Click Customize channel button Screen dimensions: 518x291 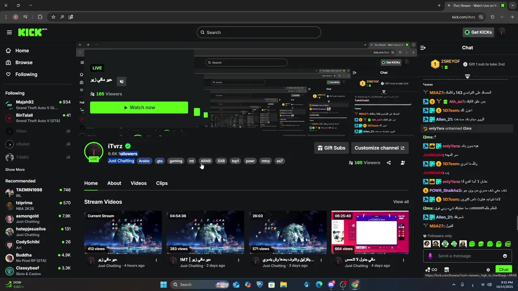pyautogui.click(x=380, y=148)
